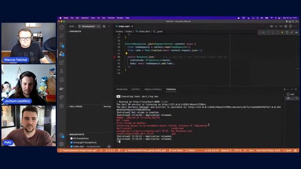
Task: Click the Dart language mode in status bar
Action: coord(251,150)
